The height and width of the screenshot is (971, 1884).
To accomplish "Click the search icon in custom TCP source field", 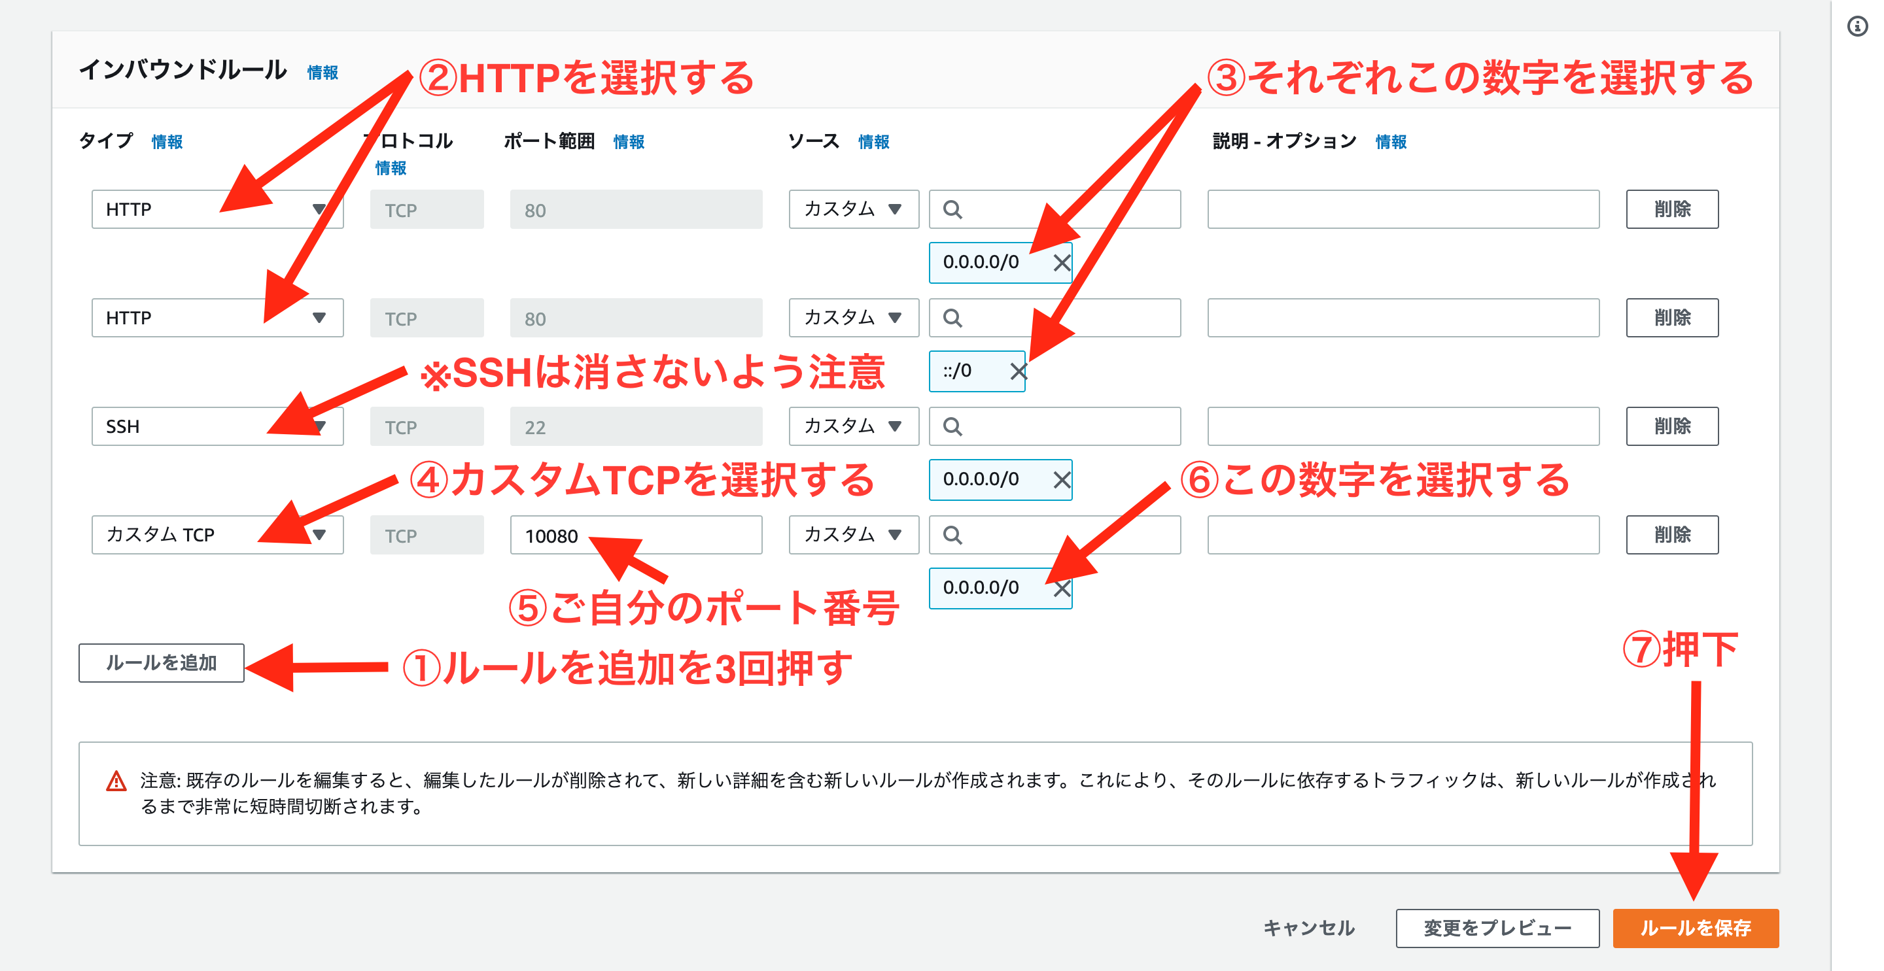I will [x=952, y=536].
